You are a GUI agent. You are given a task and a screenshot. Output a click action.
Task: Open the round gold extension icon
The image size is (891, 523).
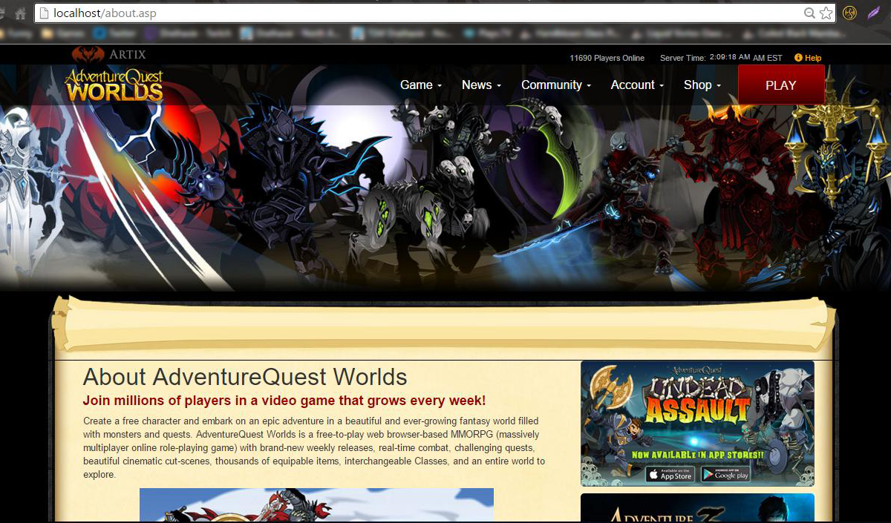click(x=850, y=13)
